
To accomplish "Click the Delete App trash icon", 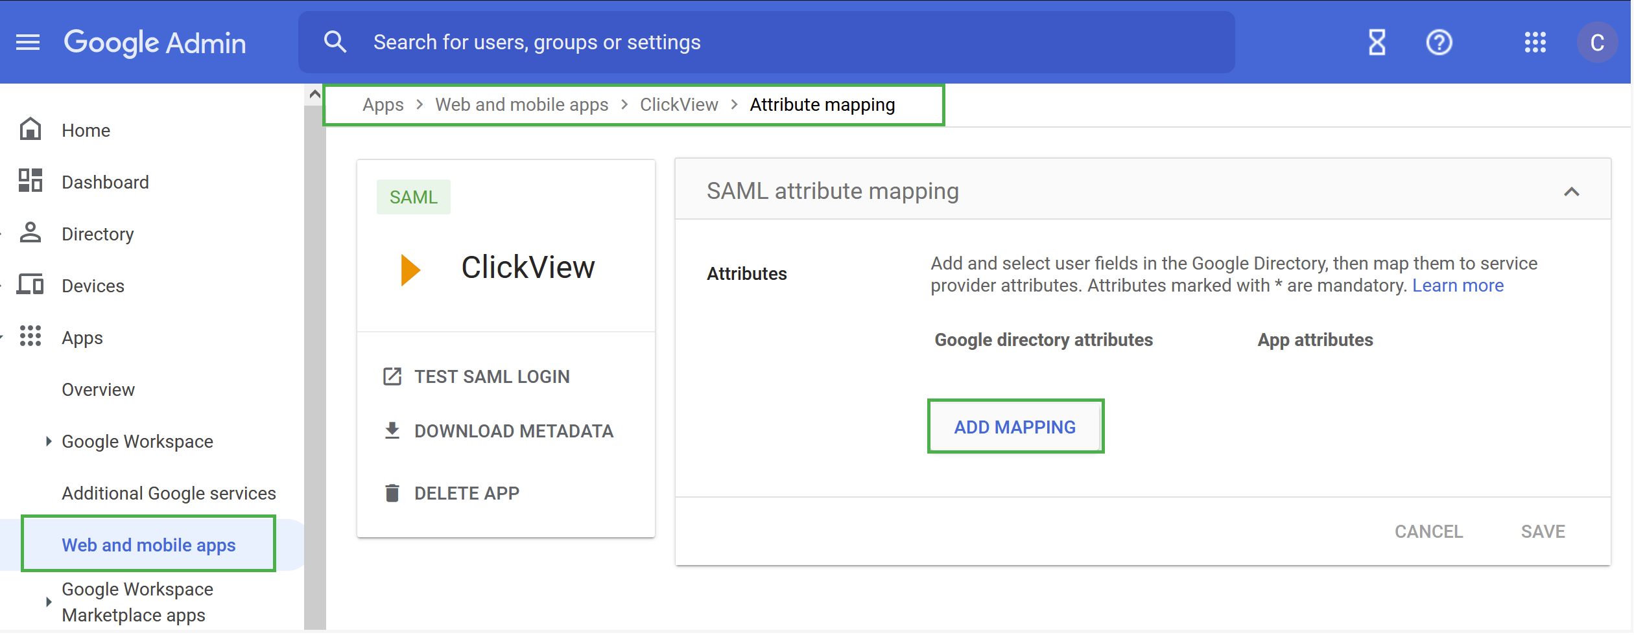I will click(392, 493).
